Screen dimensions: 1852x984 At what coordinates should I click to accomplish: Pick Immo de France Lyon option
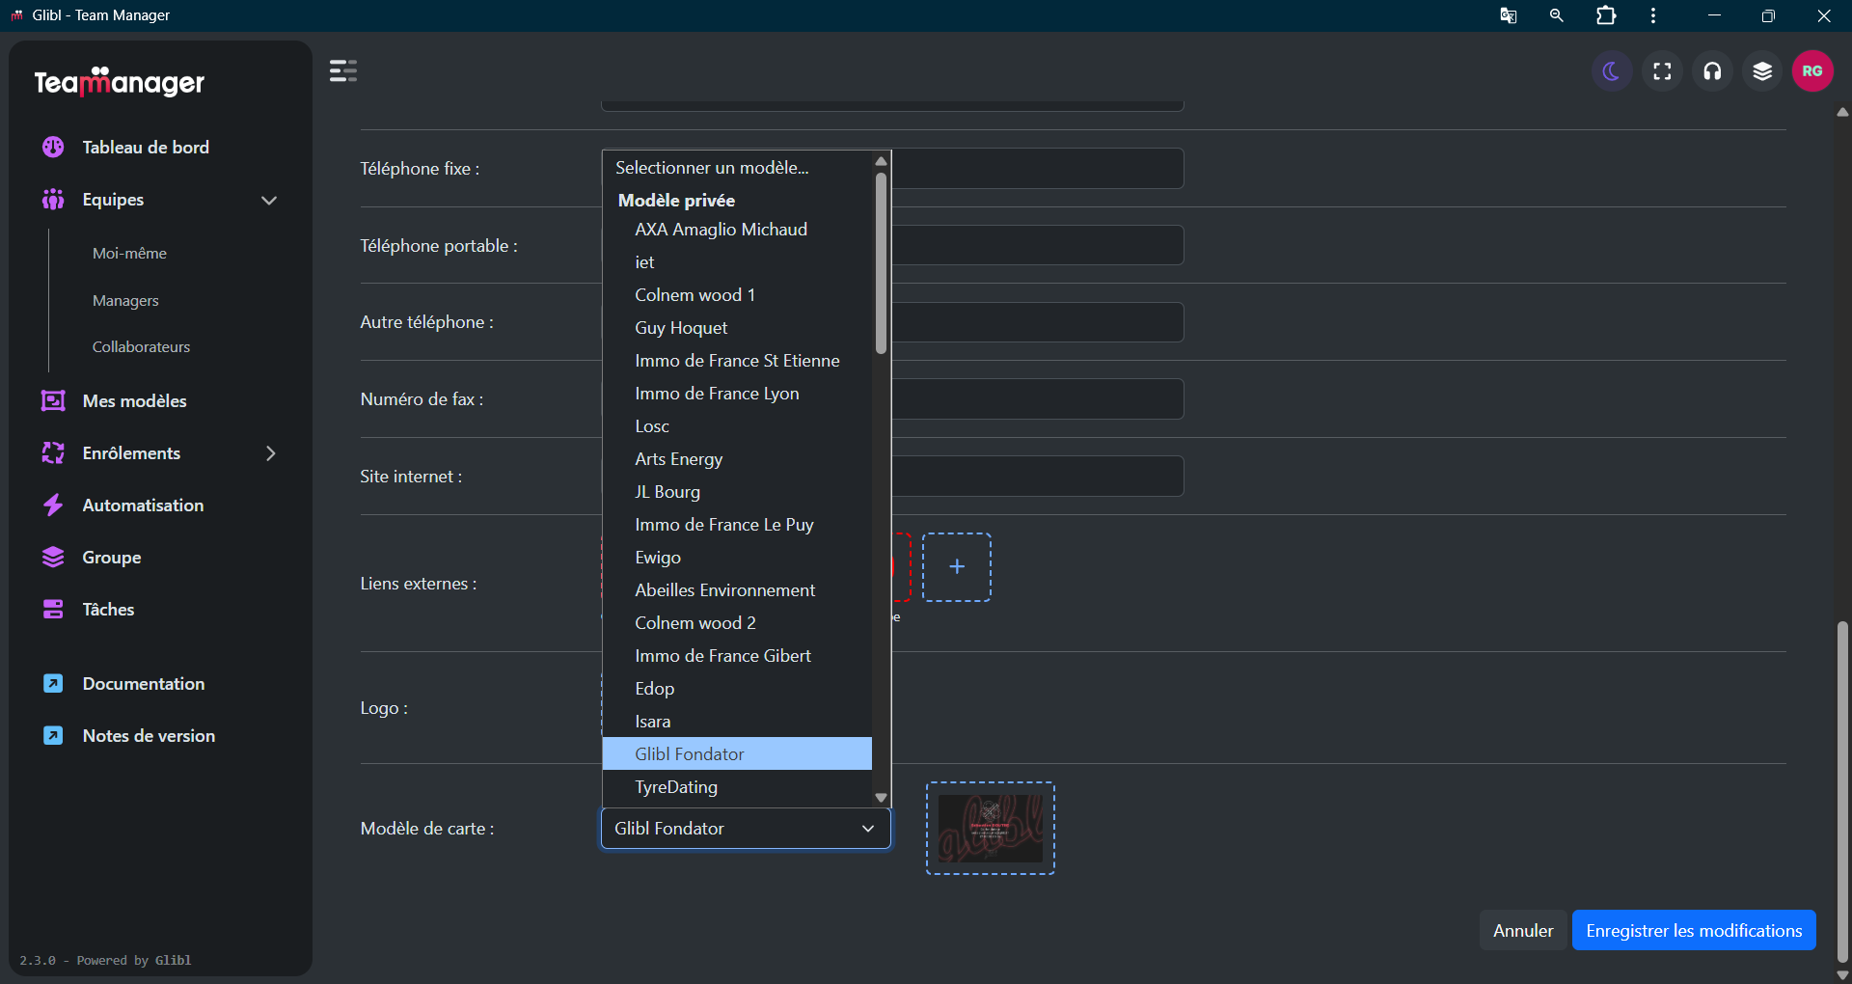click(x=717, y=394)
